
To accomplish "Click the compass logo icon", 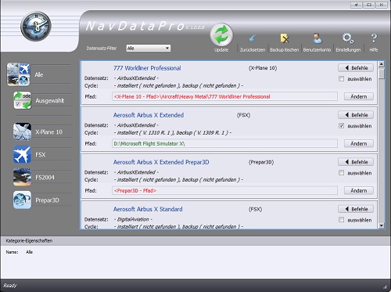I will point(36,26).
